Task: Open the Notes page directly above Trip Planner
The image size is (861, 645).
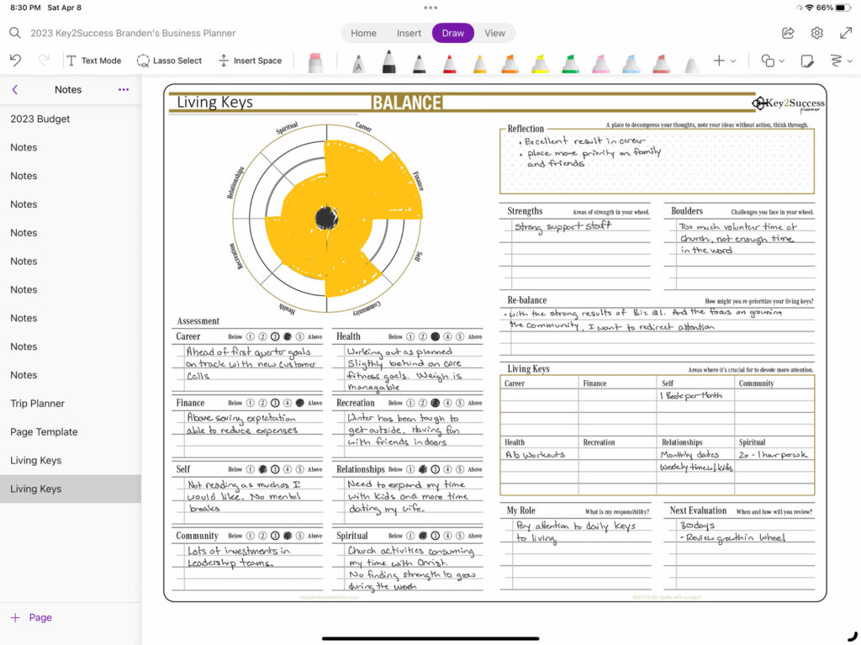Action: tap(71, 375)
